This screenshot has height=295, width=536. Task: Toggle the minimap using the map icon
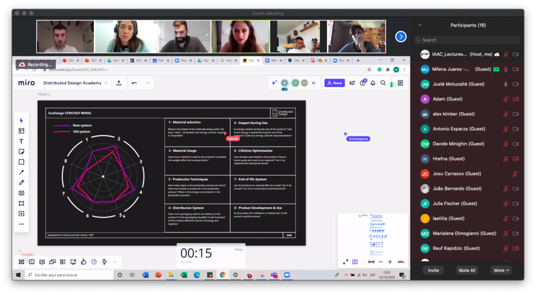point(355,262)
